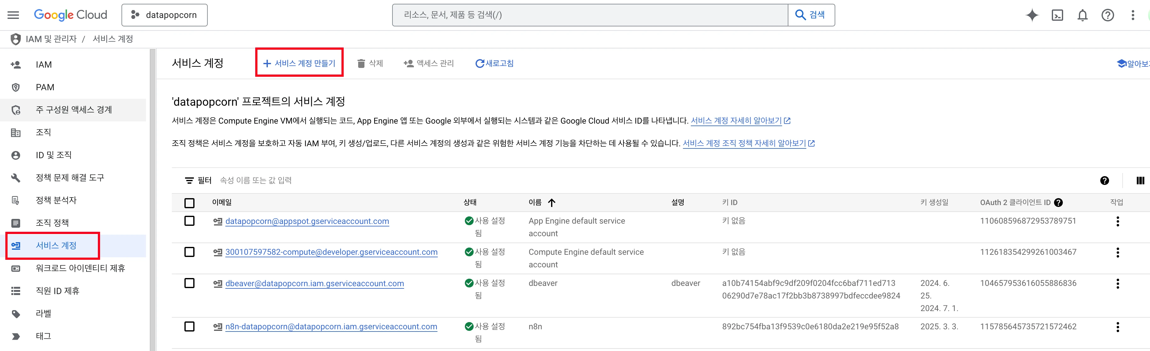The image size is (1150, 351).
Task: Open the hamburger navigation menu
Action: pos(14,15)
